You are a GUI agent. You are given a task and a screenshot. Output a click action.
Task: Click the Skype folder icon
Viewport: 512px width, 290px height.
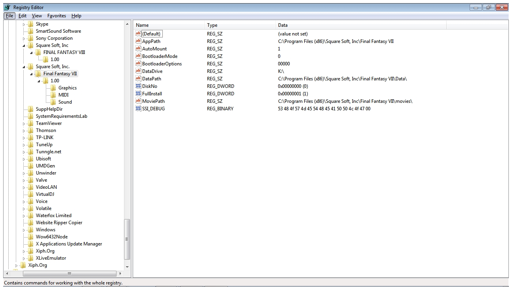pyautogui.click(x=31, y=24)
